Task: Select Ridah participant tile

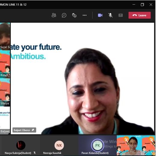Action: click(x=5, y=64)
